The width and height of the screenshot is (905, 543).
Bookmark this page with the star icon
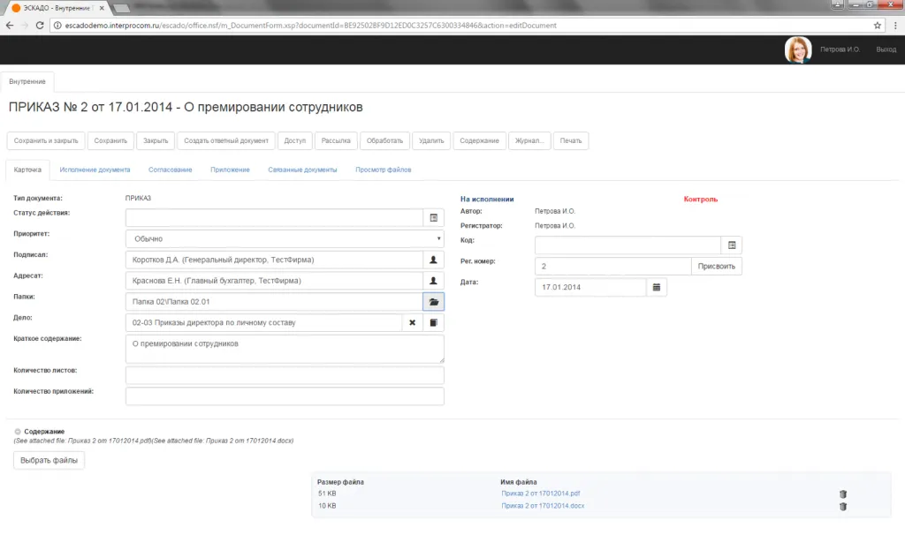(878, 26)
